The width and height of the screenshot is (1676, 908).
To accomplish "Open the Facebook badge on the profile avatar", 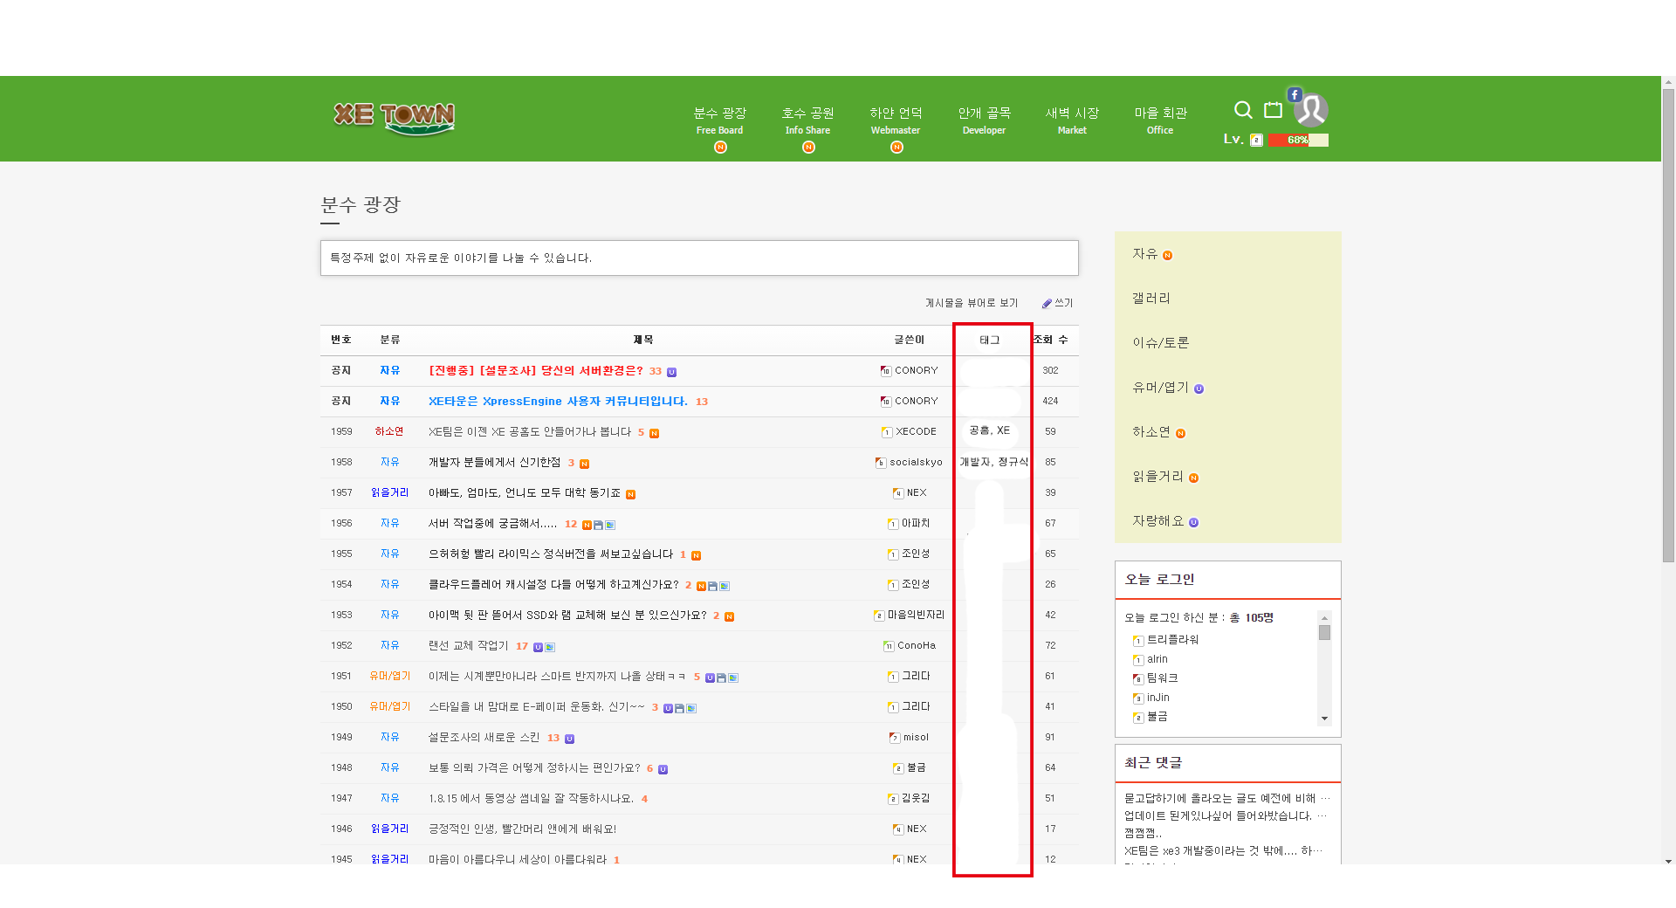I will click(x=1295, y=95).
